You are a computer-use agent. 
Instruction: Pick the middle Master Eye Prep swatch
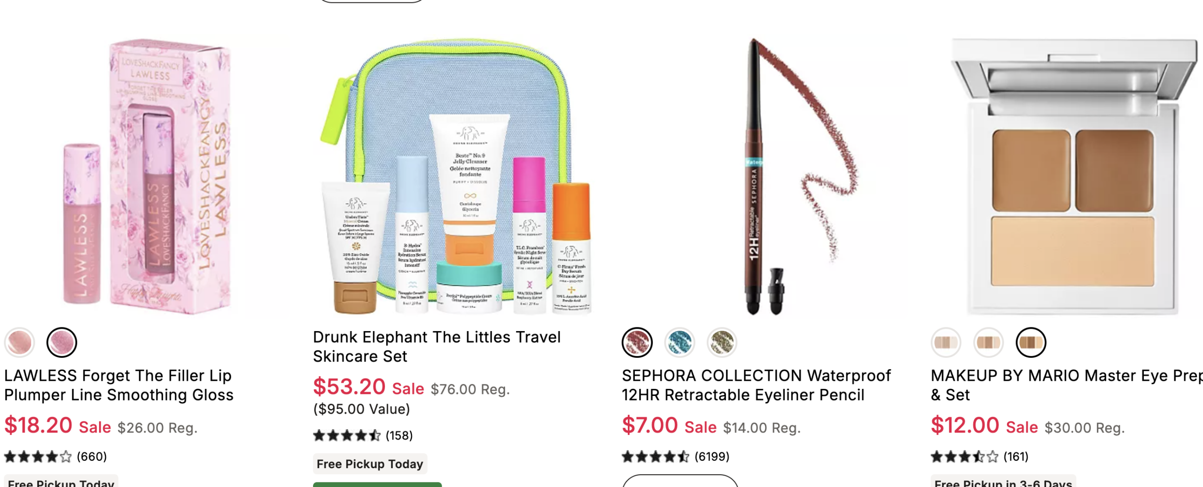pos(988,342)
